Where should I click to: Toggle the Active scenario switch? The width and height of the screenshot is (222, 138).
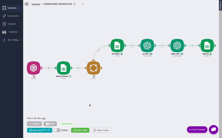(x=57, y=130)
